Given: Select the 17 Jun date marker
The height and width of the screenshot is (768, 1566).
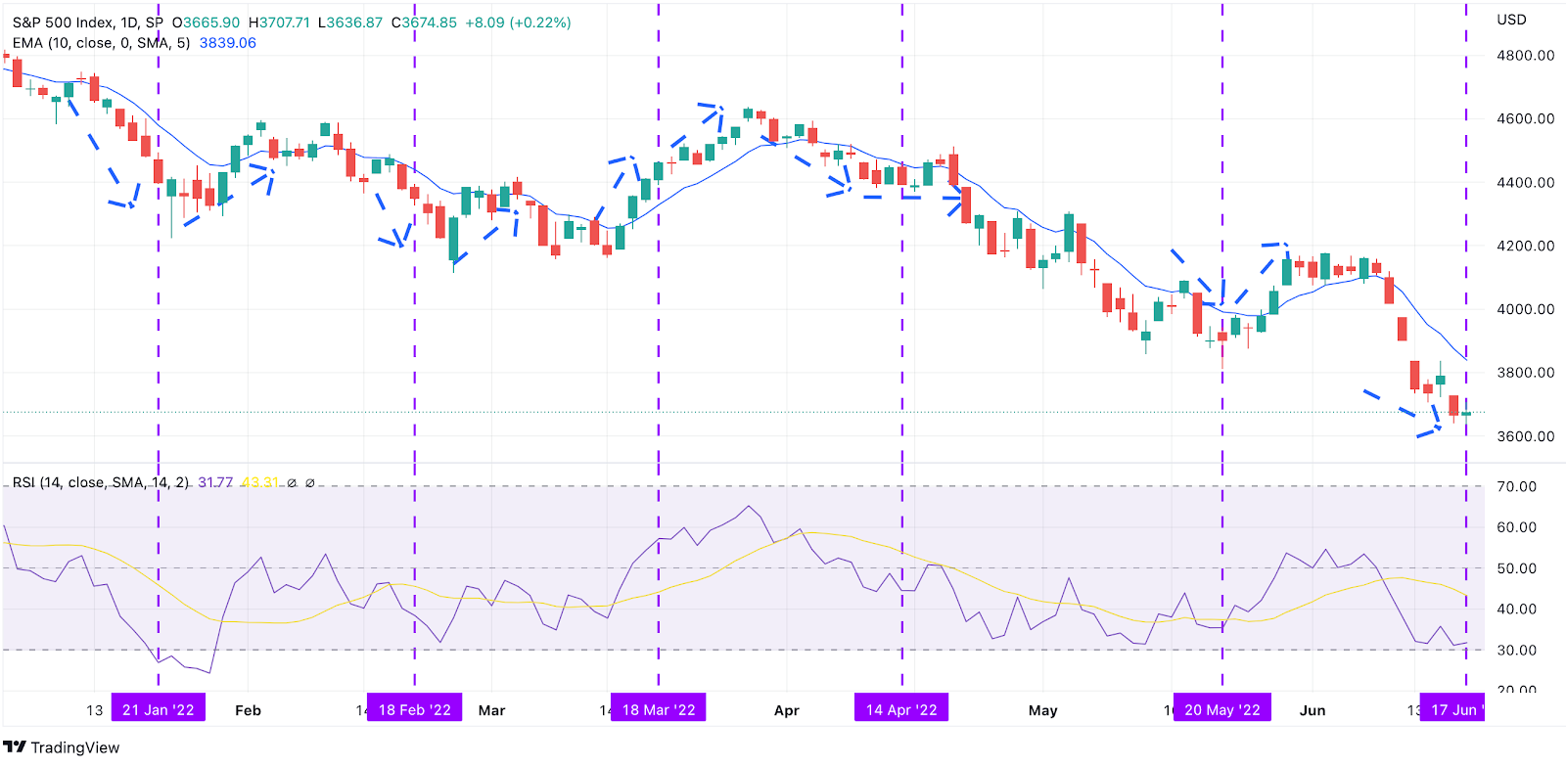Looking at the screenshot, I should point(1452,708).
